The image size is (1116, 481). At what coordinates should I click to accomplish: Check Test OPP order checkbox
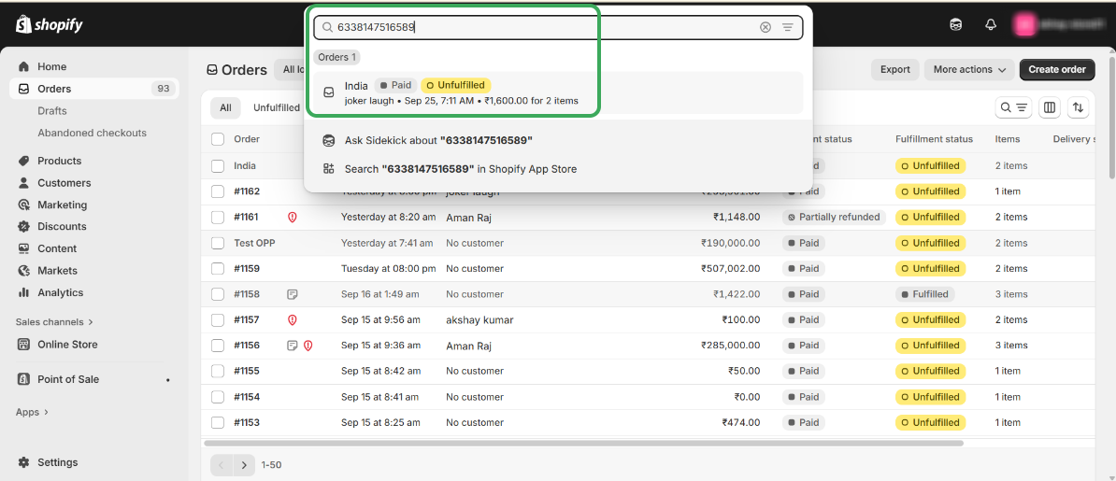click(218, 243)
